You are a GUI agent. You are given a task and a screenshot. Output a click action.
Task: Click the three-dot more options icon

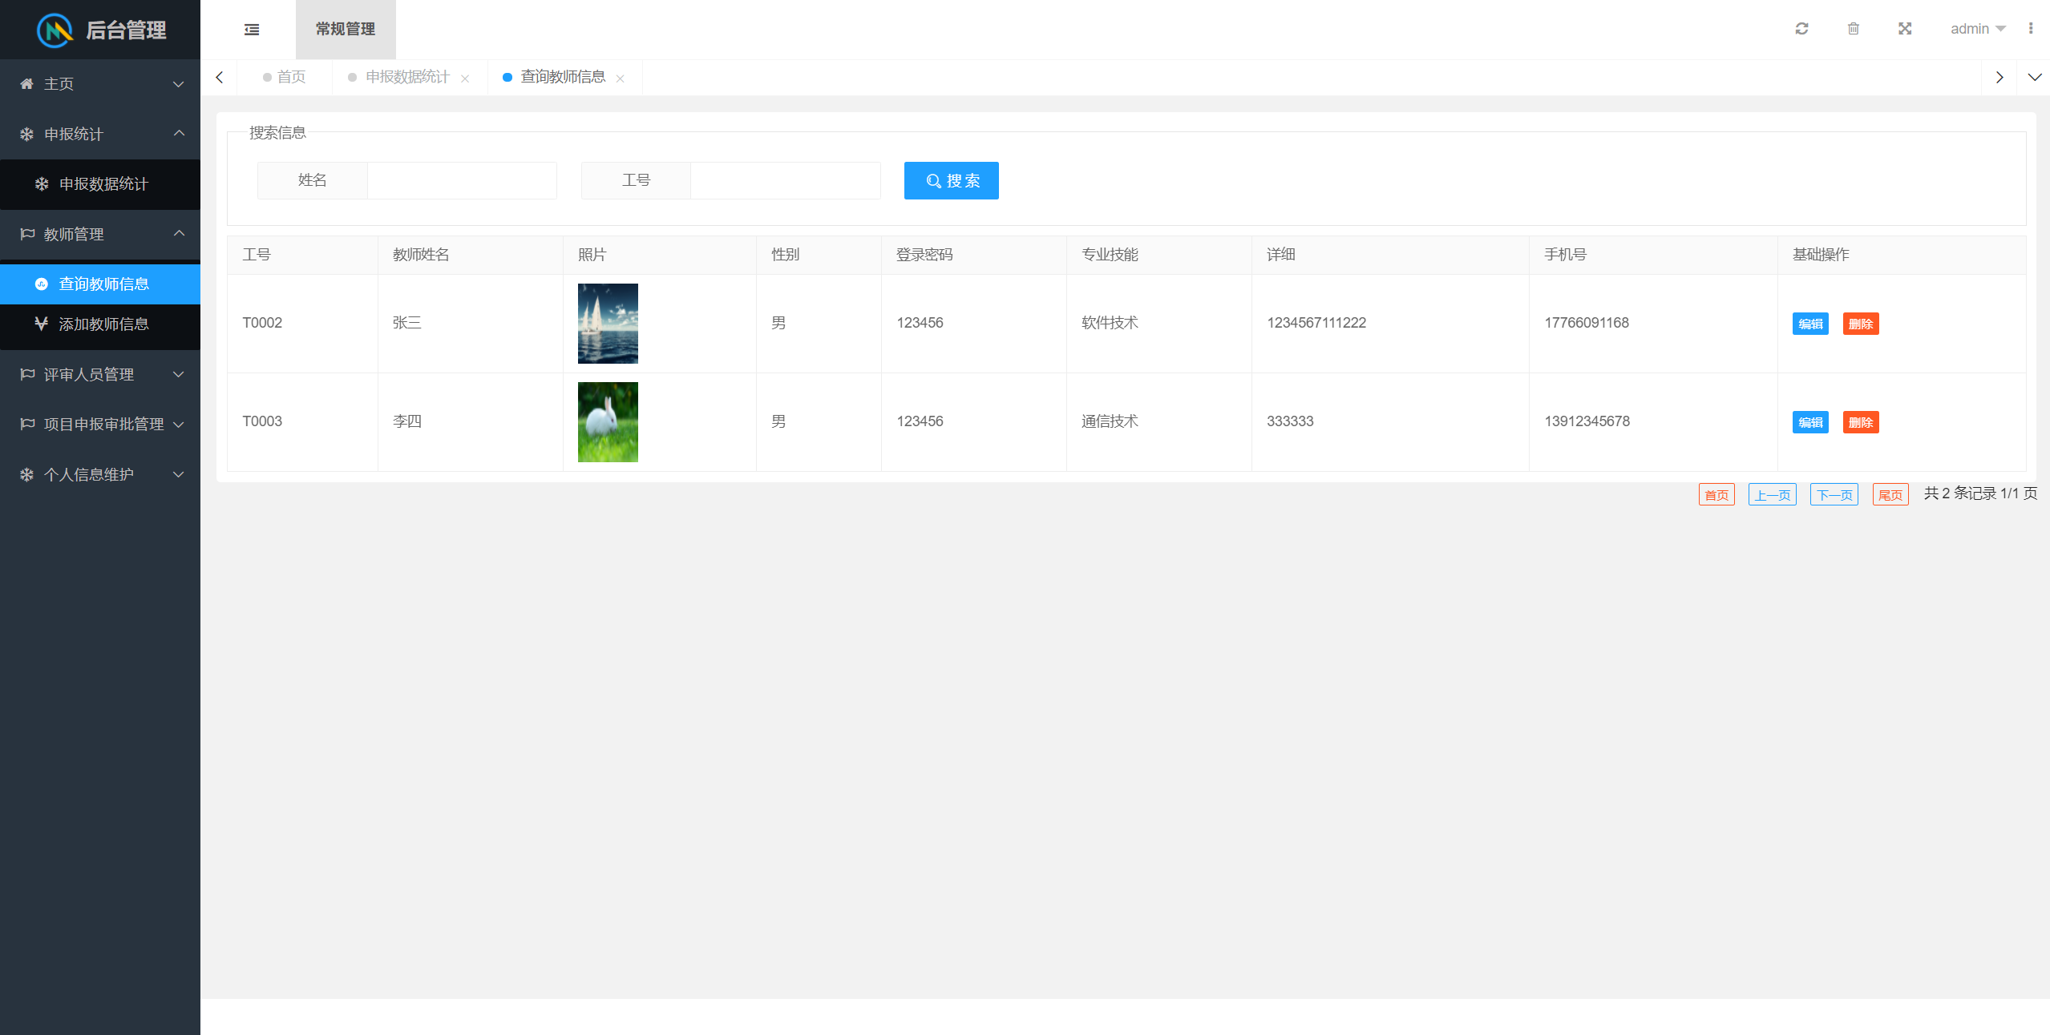click(2030, 29)
